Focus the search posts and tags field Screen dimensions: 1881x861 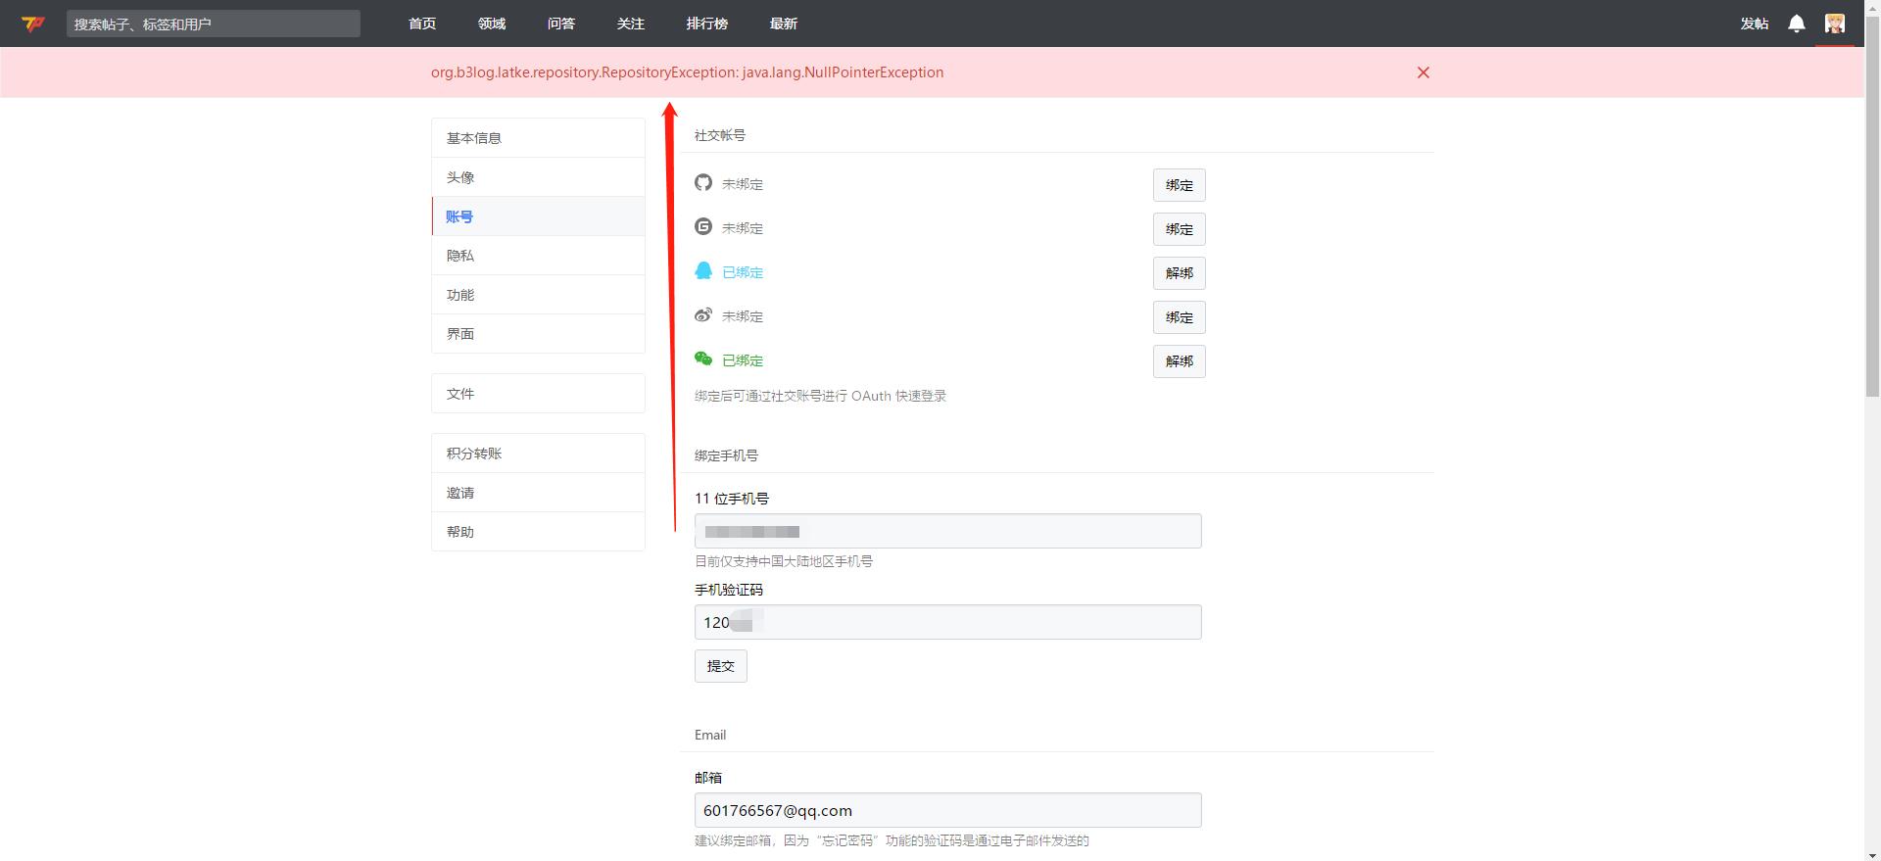point(214,24)
